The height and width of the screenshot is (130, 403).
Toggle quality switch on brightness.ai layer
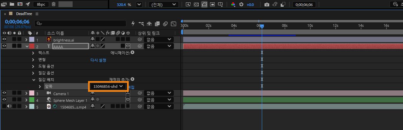[103, 40]
